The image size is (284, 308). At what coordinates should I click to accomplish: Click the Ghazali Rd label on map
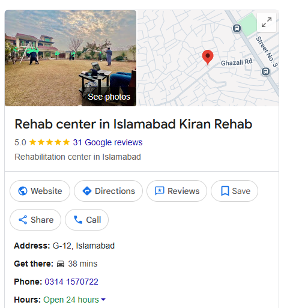click(x=237, y=62)
